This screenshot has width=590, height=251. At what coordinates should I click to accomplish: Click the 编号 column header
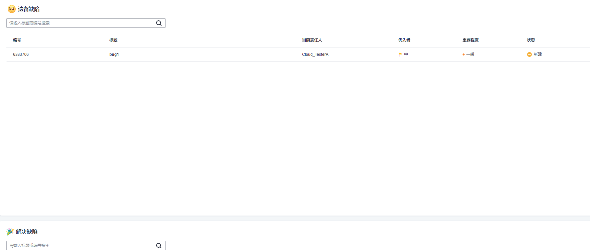[17, 40]
